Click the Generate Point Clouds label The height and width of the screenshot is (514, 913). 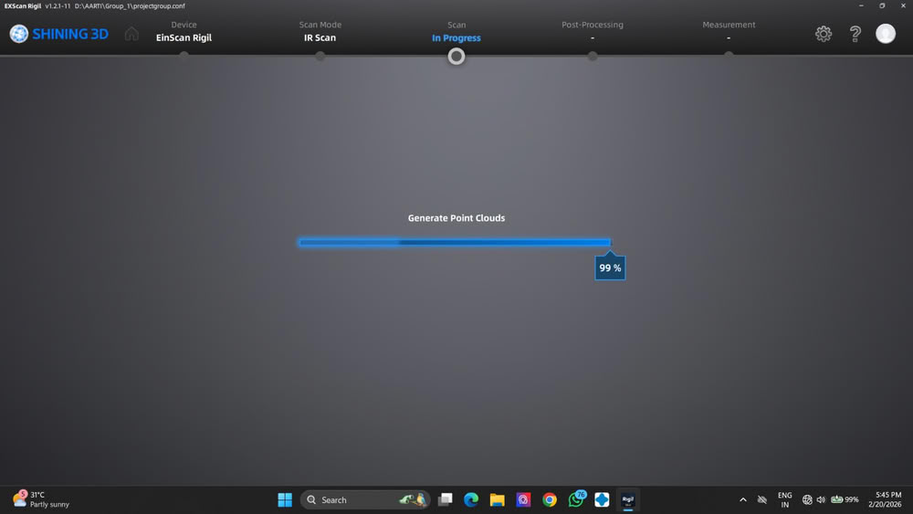456,217
